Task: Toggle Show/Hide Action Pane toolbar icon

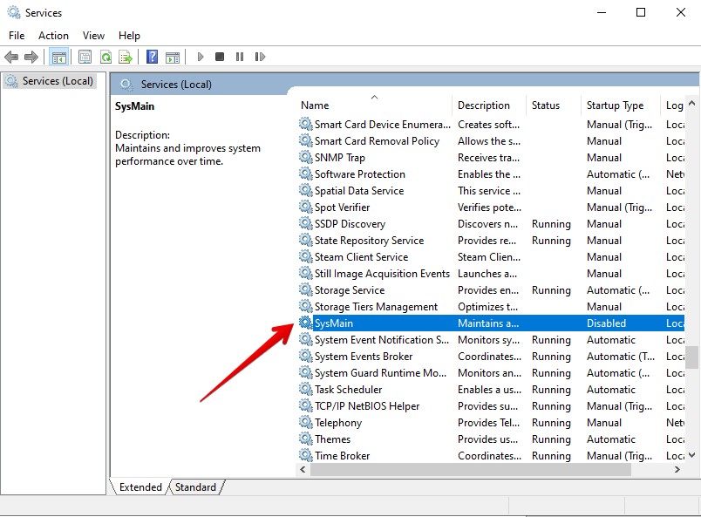Action: [x=173, y=57]
